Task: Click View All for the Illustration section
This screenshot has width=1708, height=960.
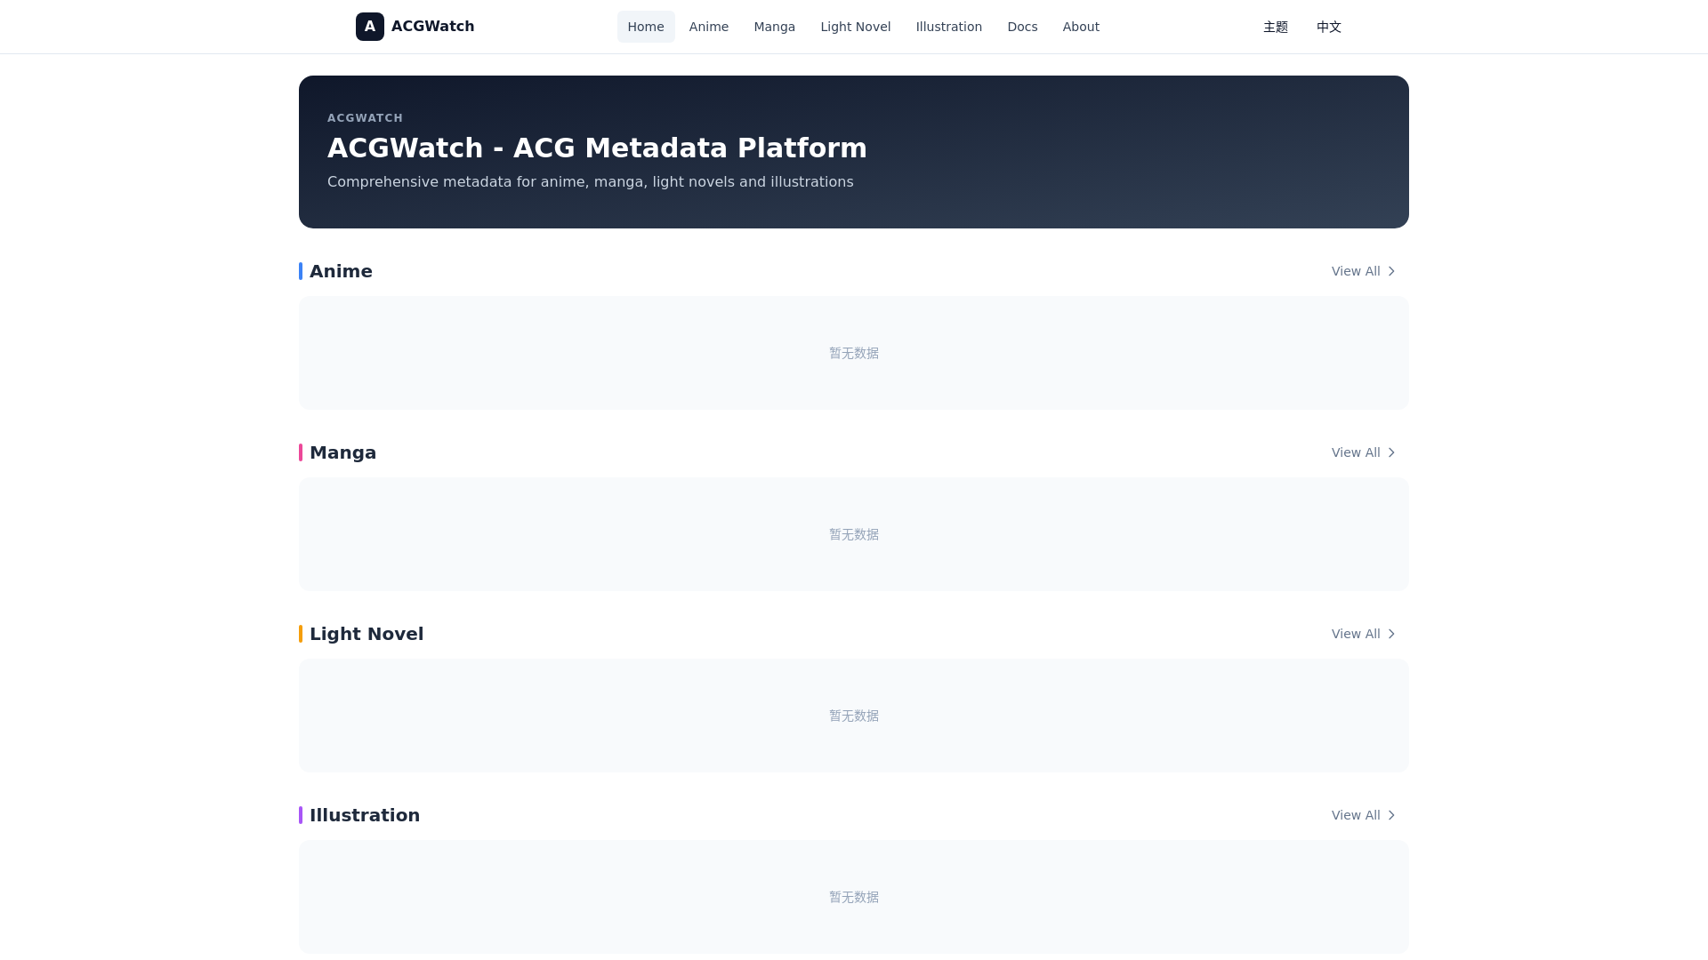Action: click(1365, 815)
